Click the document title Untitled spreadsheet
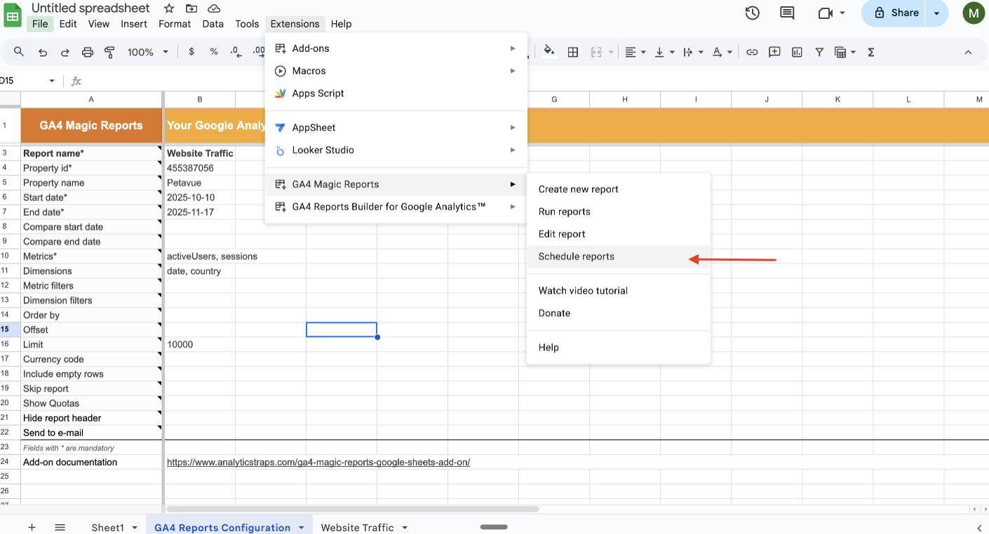Screen dimensions: 989x534 (90, 8)
